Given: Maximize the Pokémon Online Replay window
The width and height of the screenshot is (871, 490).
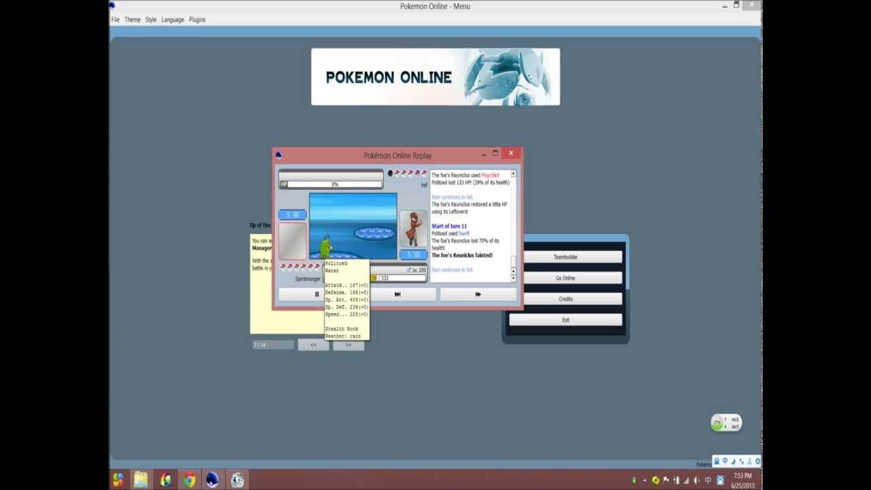Looking at the screenshot, I should point(495,154).
